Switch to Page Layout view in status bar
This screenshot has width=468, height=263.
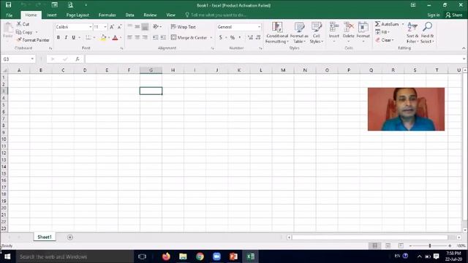[388, 245]
